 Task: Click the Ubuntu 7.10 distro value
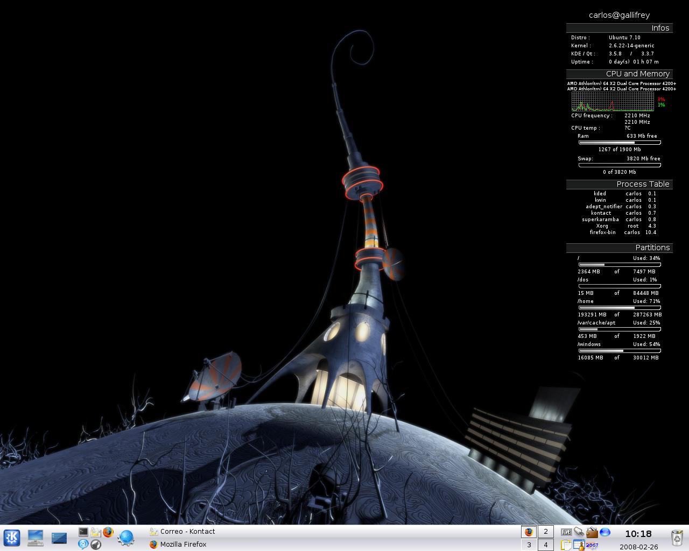coord(624,38)
